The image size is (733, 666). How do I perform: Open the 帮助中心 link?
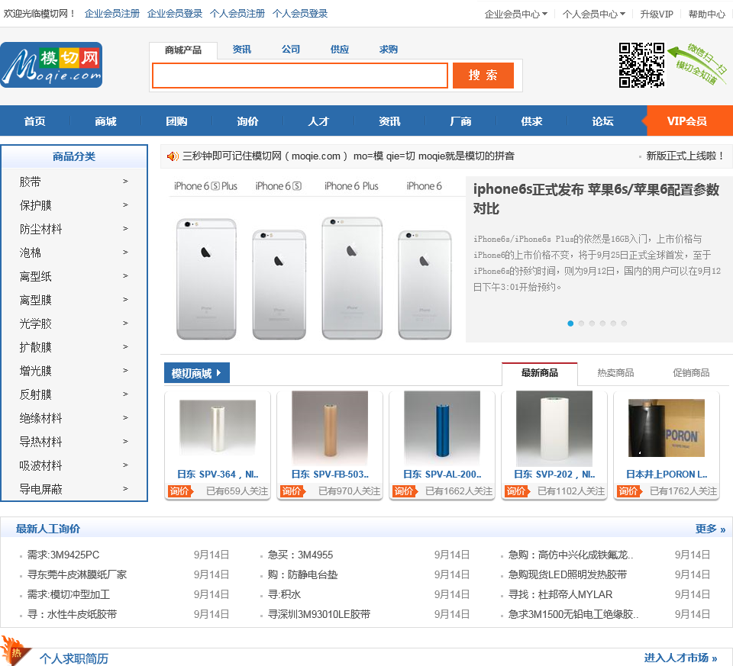[707, 14]
